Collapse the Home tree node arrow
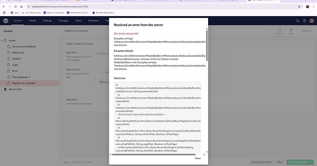 2,40
